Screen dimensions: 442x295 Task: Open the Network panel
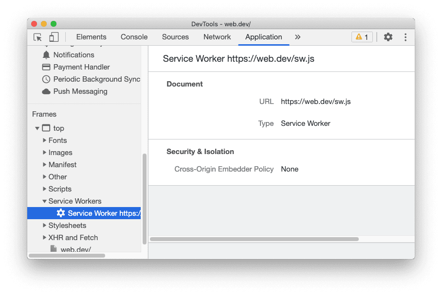217,36
